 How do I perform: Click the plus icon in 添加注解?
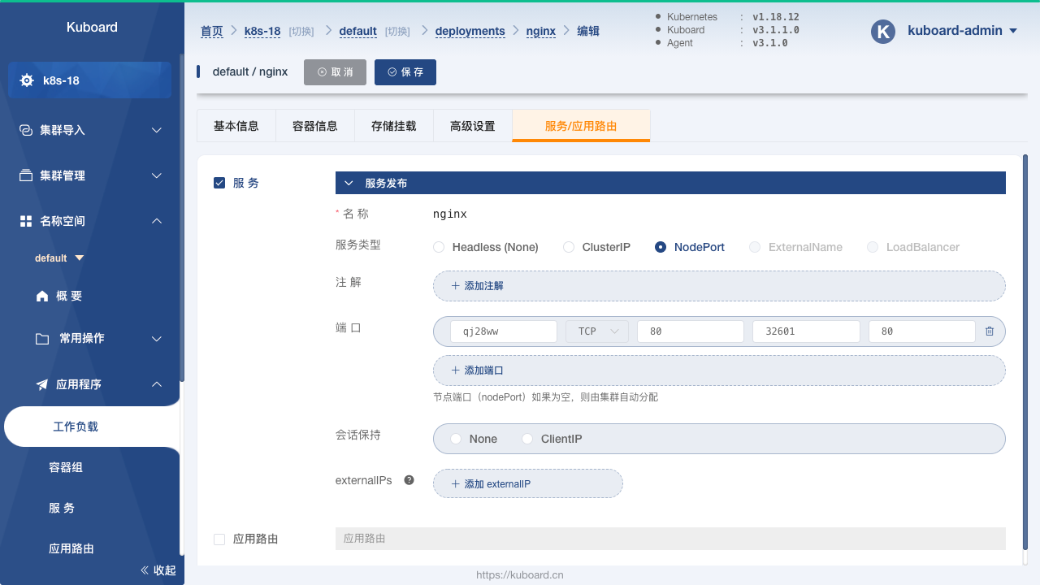(455, 286)
